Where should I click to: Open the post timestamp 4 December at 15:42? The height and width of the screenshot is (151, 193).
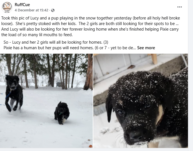click(32, 10)
